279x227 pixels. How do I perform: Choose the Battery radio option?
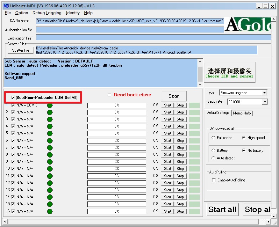coord(213,150)
